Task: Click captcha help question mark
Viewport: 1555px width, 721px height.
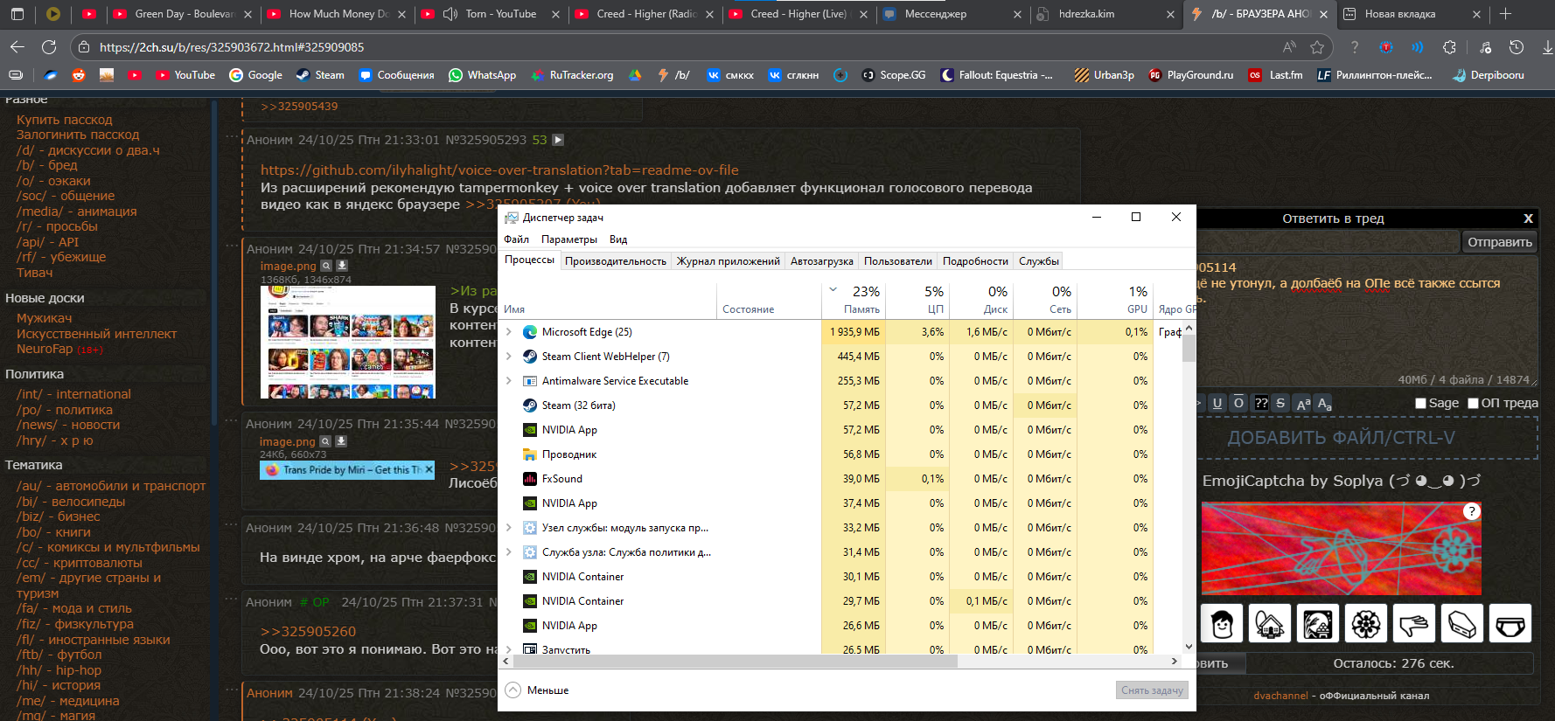Action: pyautogui.click(x=1472, y=511)
